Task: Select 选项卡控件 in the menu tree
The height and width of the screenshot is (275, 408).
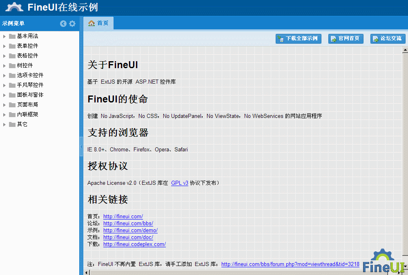Action: [x=30, y=75]
